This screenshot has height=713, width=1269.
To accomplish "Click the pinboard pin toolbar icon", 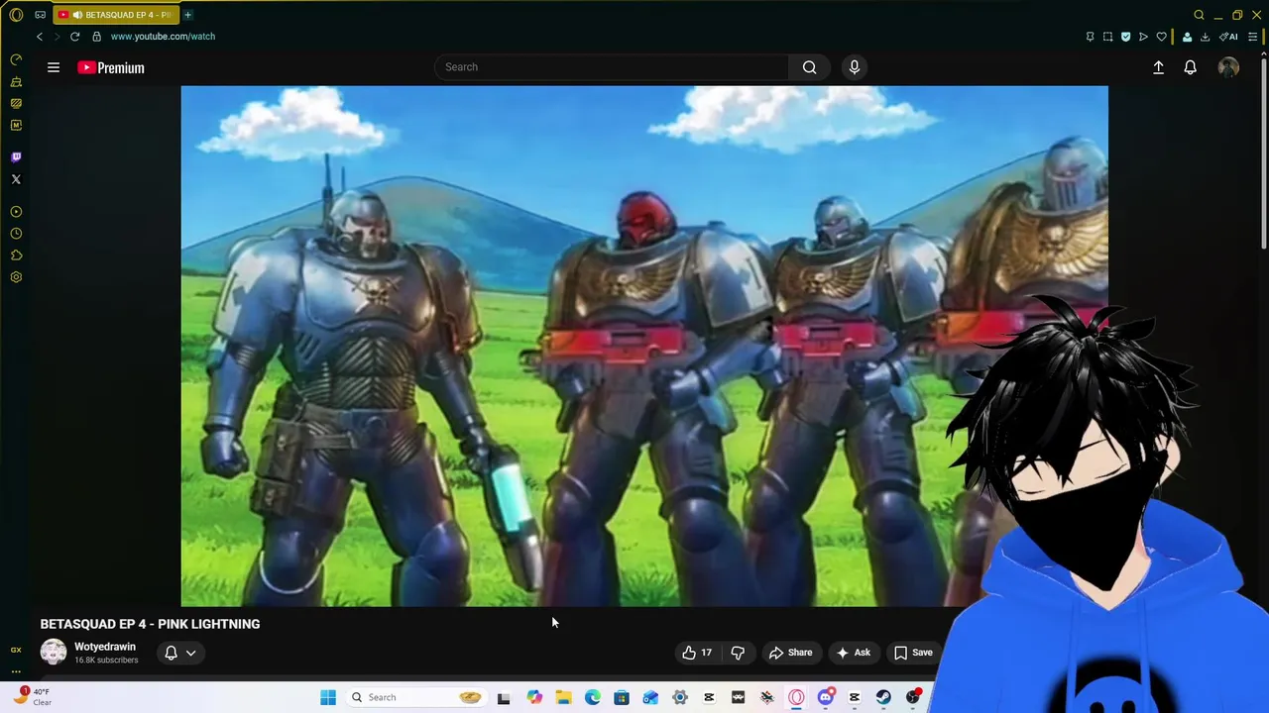I will click(1090, 37).
